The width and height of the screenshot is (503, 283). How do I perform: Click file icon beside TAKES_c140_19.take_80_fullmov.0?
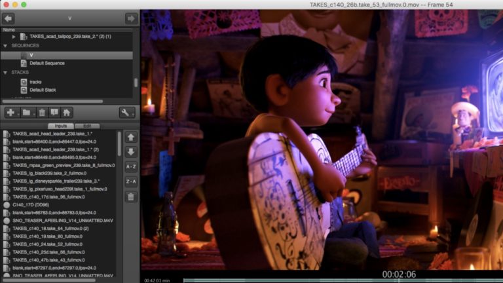[x=7, y=236]
